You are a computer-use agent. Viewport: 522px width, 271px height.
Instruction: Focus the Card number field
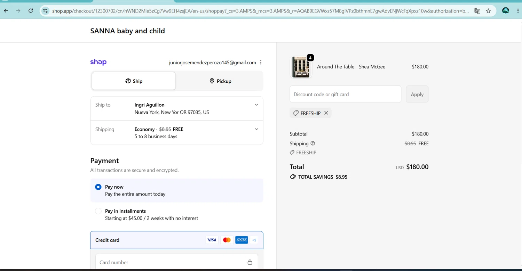[177, 262]
